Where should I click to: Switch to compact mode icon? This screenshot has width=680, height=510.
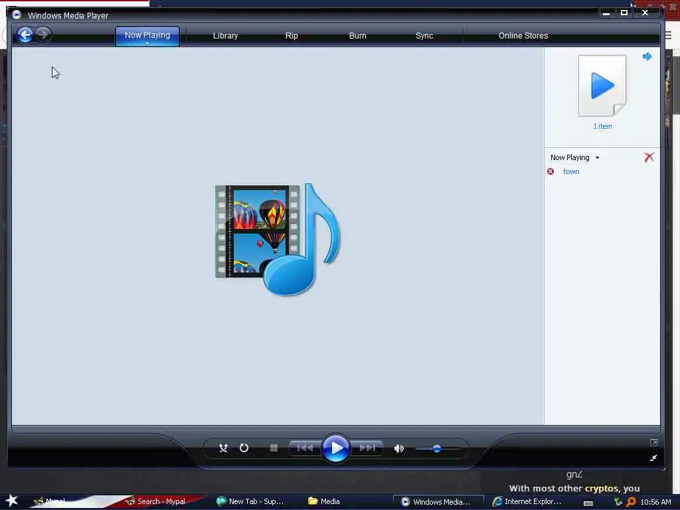pyautogui.click(x=653, y=458)
